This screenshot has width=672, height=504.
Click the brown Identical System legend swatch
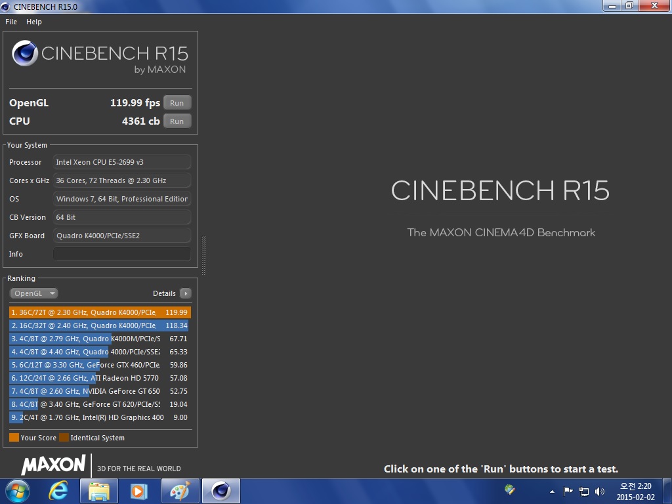point(64,438)
